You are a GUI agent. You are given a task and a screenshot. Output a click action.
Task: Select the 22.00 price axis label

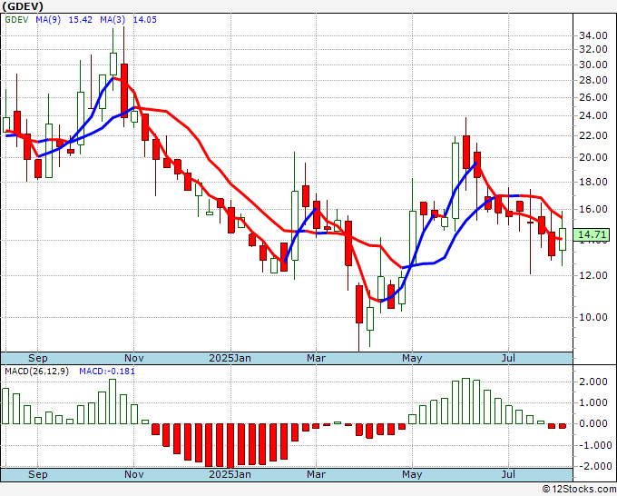[593, 135]
